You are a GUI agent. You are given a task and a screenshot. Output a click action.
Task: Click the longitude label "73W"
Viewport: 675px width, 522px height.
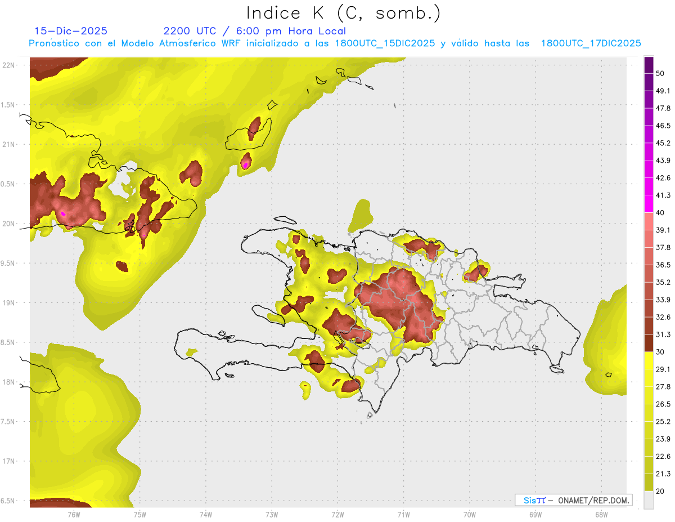pos(272,514)
